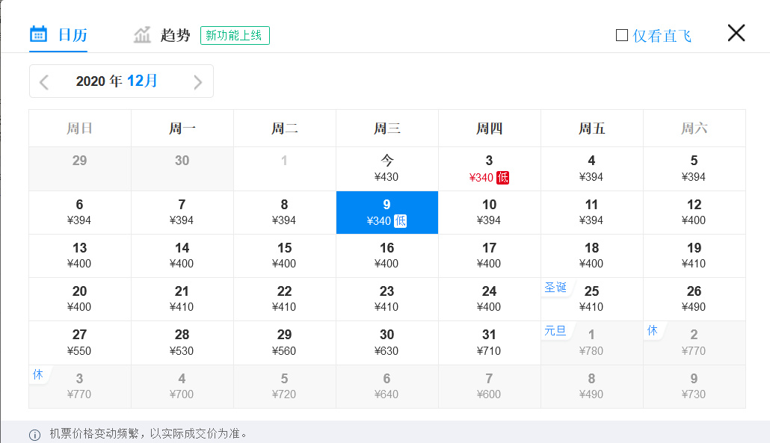Select December 25 priced ¥410

[591, 299]
